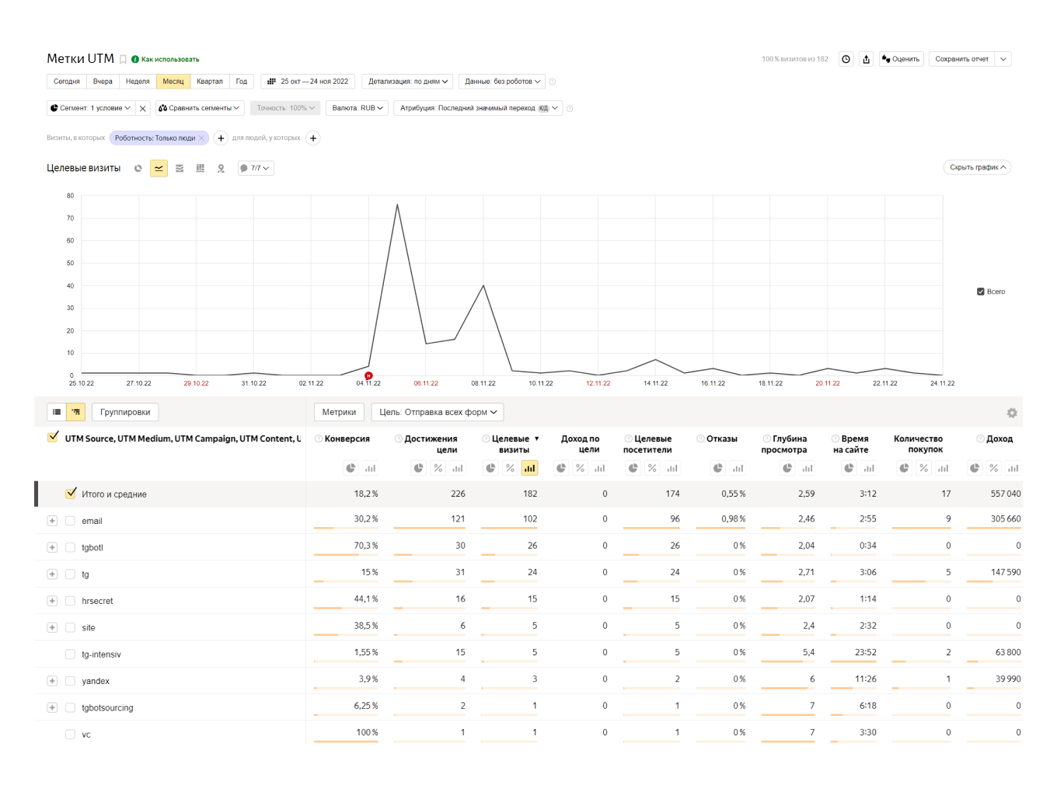This screenshot has width=1057, height=796.
Task: Remove the Роботность: Только люди filter
Action: click(x=201, y=138)
